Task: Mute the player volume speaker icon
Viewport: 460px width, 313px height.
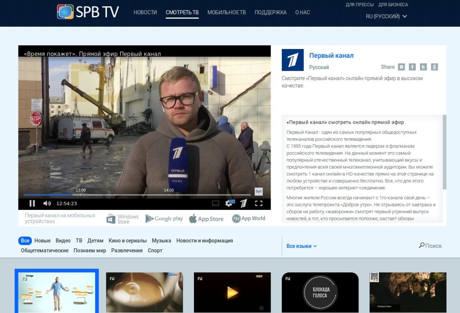Action: (47, 203)
